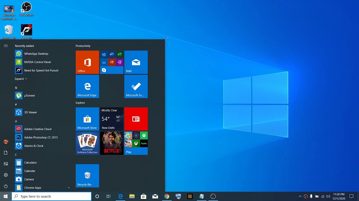Launch the Camera app
Viewport: 359px width, 201px height.
(x=42, y=179)
